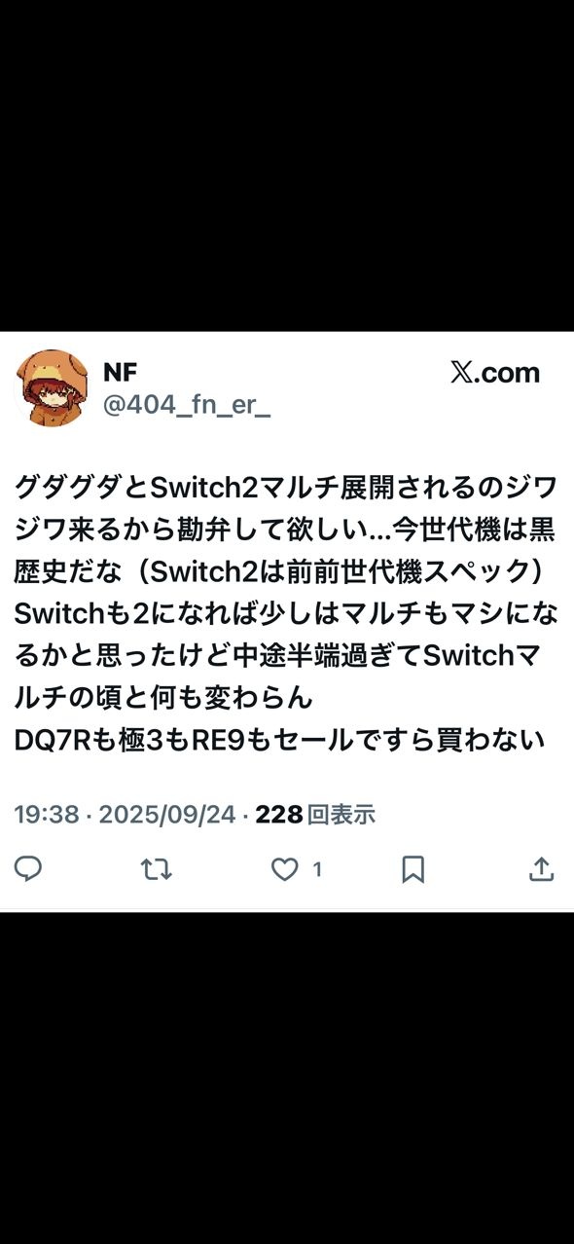
Task: Open the share upload arrow icon
Action: 542,868
